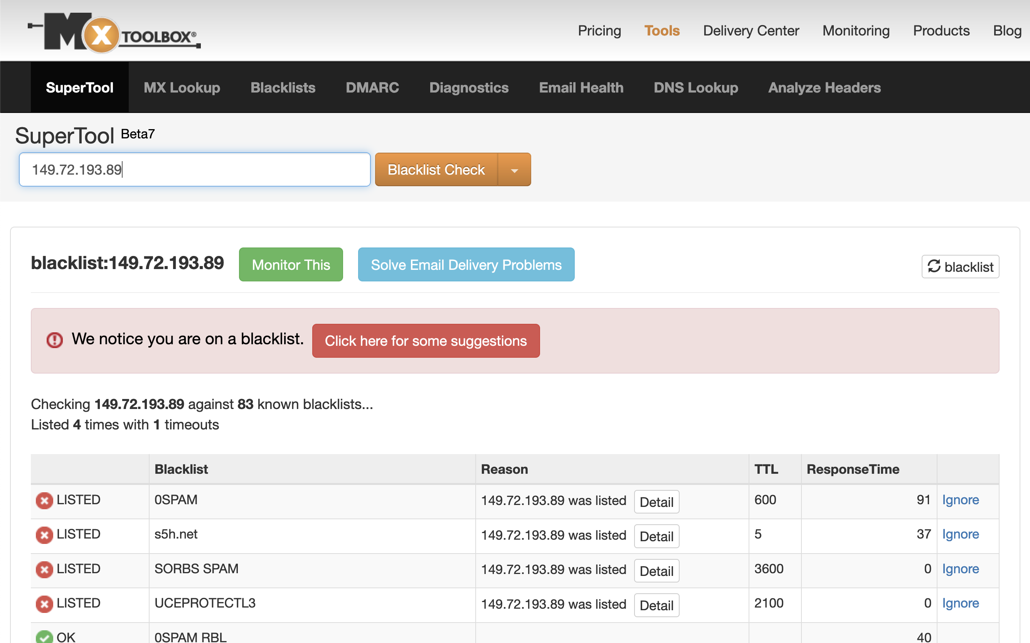
Task: Click the red X icon for SORBS SPAM row
Action: point(44,569)
